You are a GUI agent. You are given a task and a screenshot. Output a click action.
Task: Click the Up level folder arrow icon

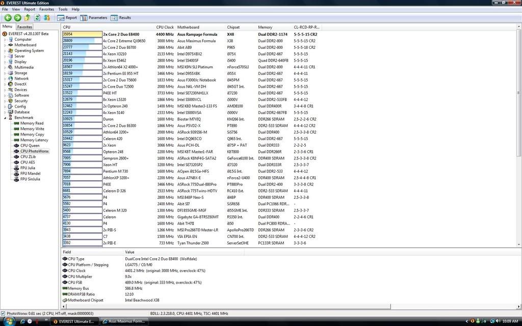click(28, 18)
